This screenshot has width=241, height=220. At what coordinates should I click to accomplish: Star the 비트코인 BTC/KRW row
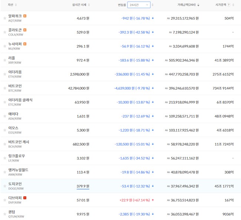pos(5,88)
